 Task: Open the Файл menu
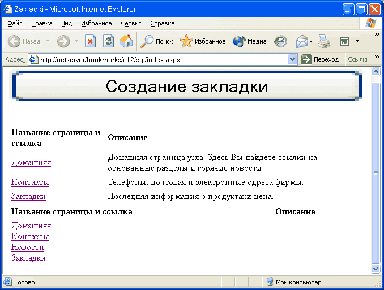tap(15, 23)
